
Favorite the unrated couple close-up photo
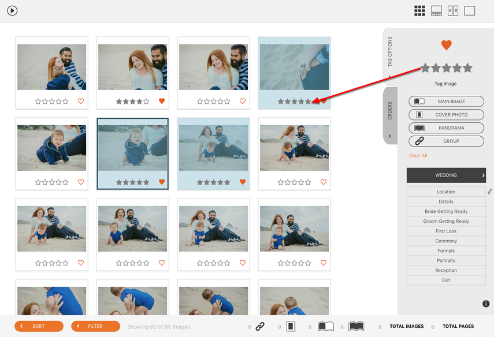[243, 101]
